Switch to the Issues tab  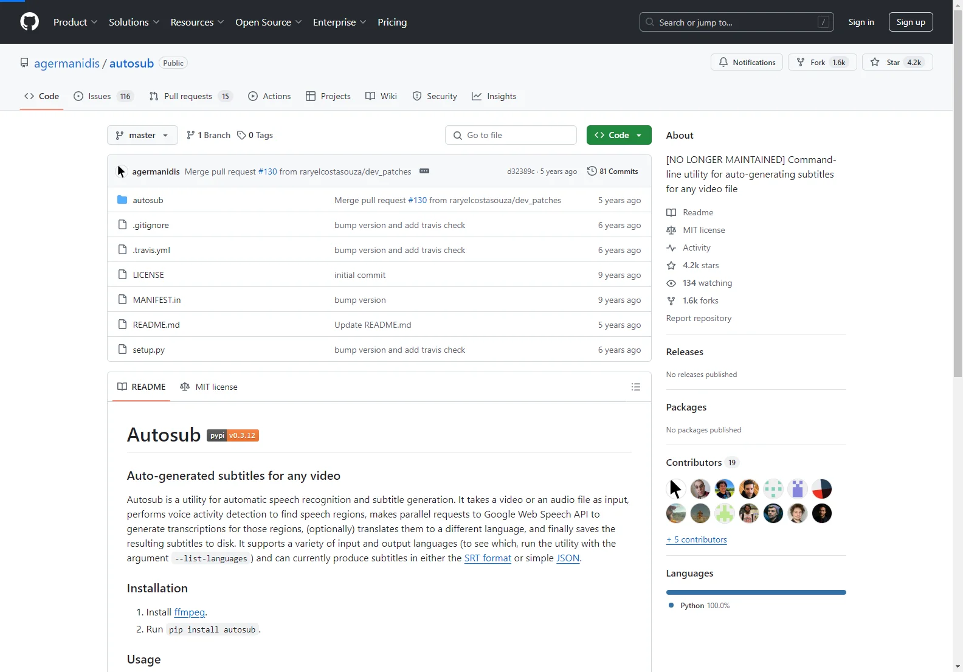click(103, 96)
